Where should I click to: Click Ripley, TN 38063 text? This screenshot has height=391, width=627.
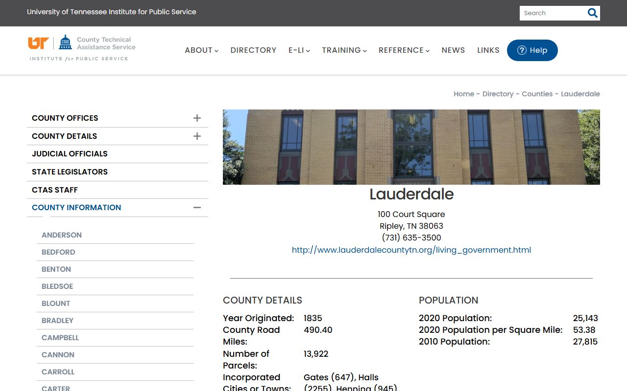point(411,226)
